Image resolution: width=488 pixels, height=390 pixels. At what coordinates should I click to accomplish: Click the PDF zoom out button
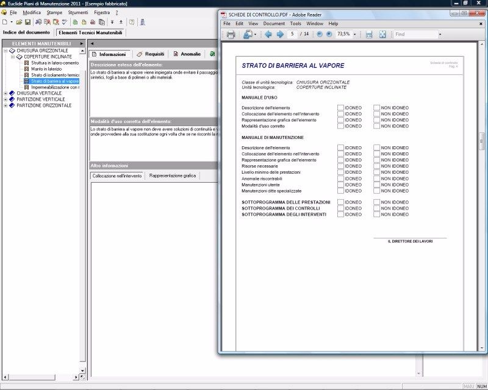[x=320, y=34]
